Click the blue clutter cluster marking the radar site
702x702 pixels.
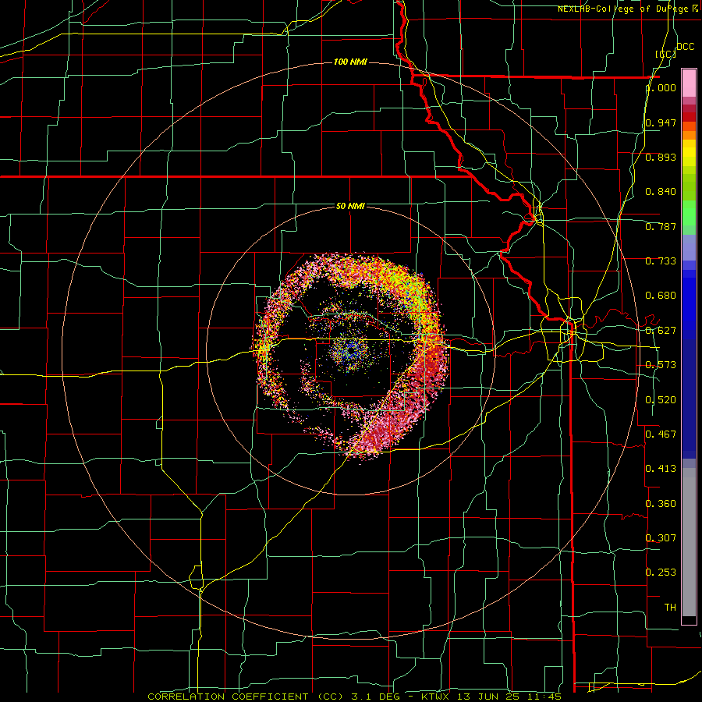pos(352,350)
